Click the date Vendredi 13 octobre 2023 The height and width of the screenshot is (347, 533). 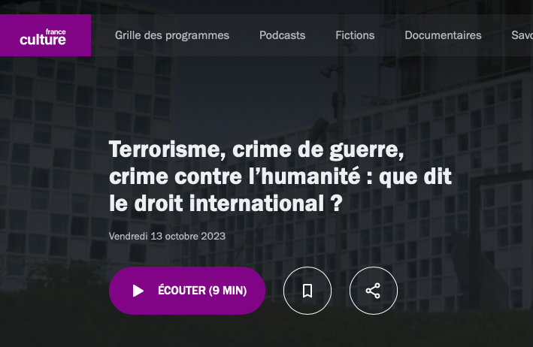[167, 236]
